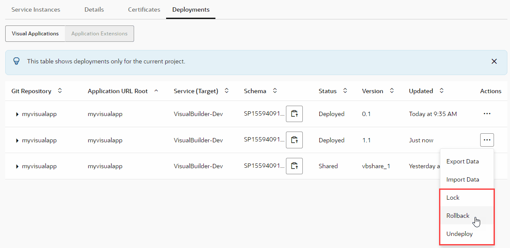Click version '1.1' cell
The image size is (510, 248).
[x=366, y=140]
